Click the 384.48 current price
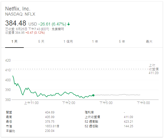The width and height of the screenshot is (164, 138). point(16,23)
